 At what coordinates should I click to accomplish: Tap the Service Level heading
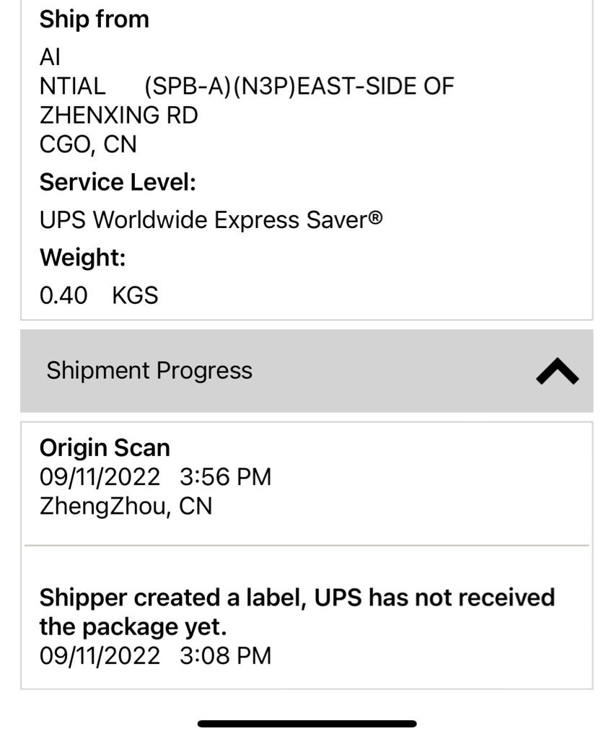click(118, 183)
